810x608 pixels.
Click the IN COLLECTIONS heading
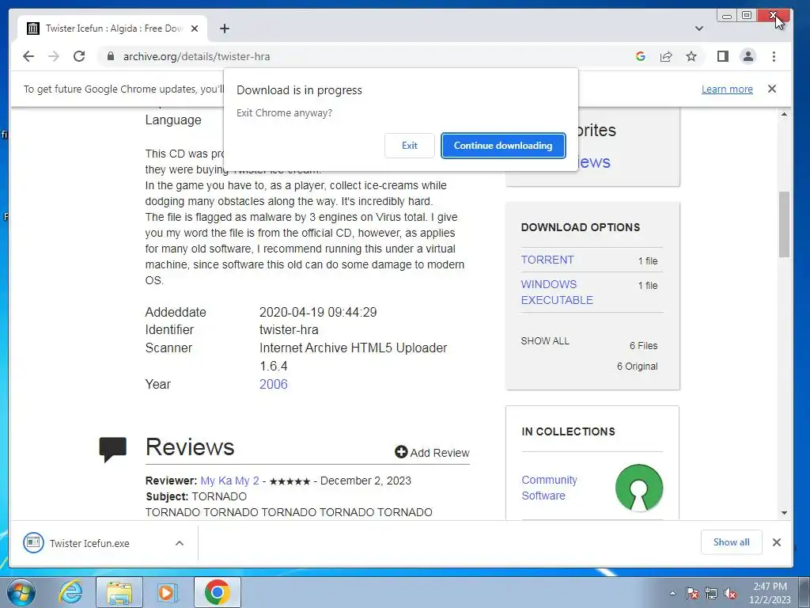coord(568,431)
